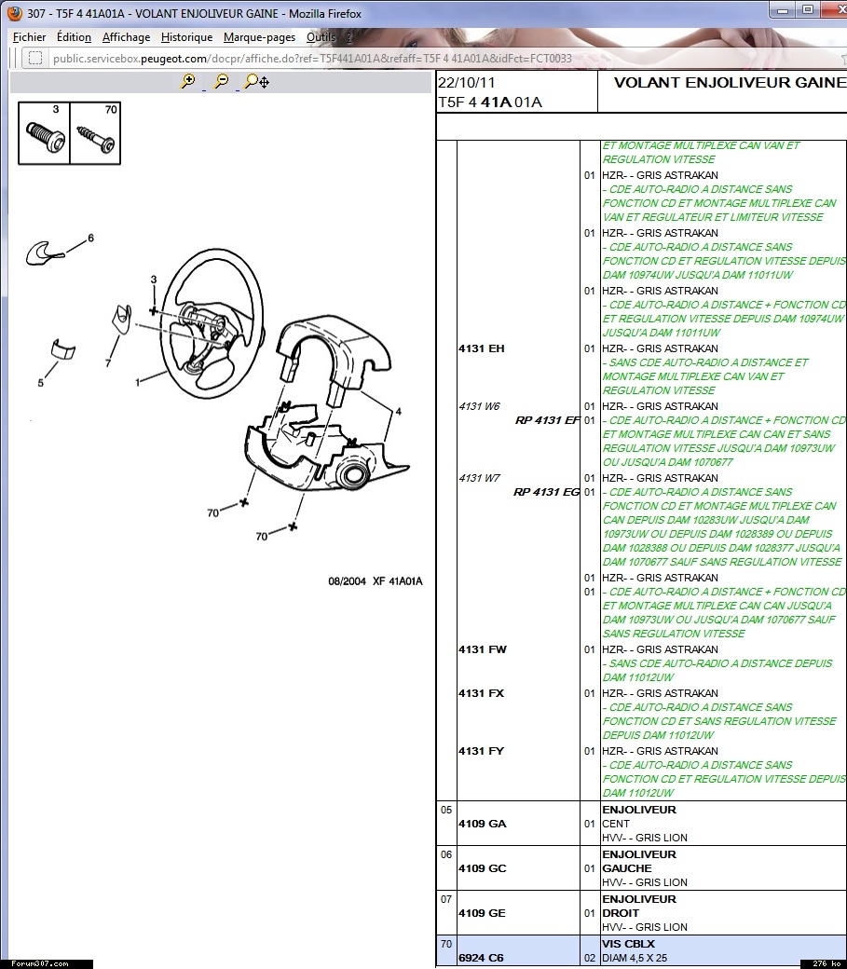This screenshot has width=847, height=969.
Task: Click replacement reference RP 4131 EG
Action: coord(547,492)
